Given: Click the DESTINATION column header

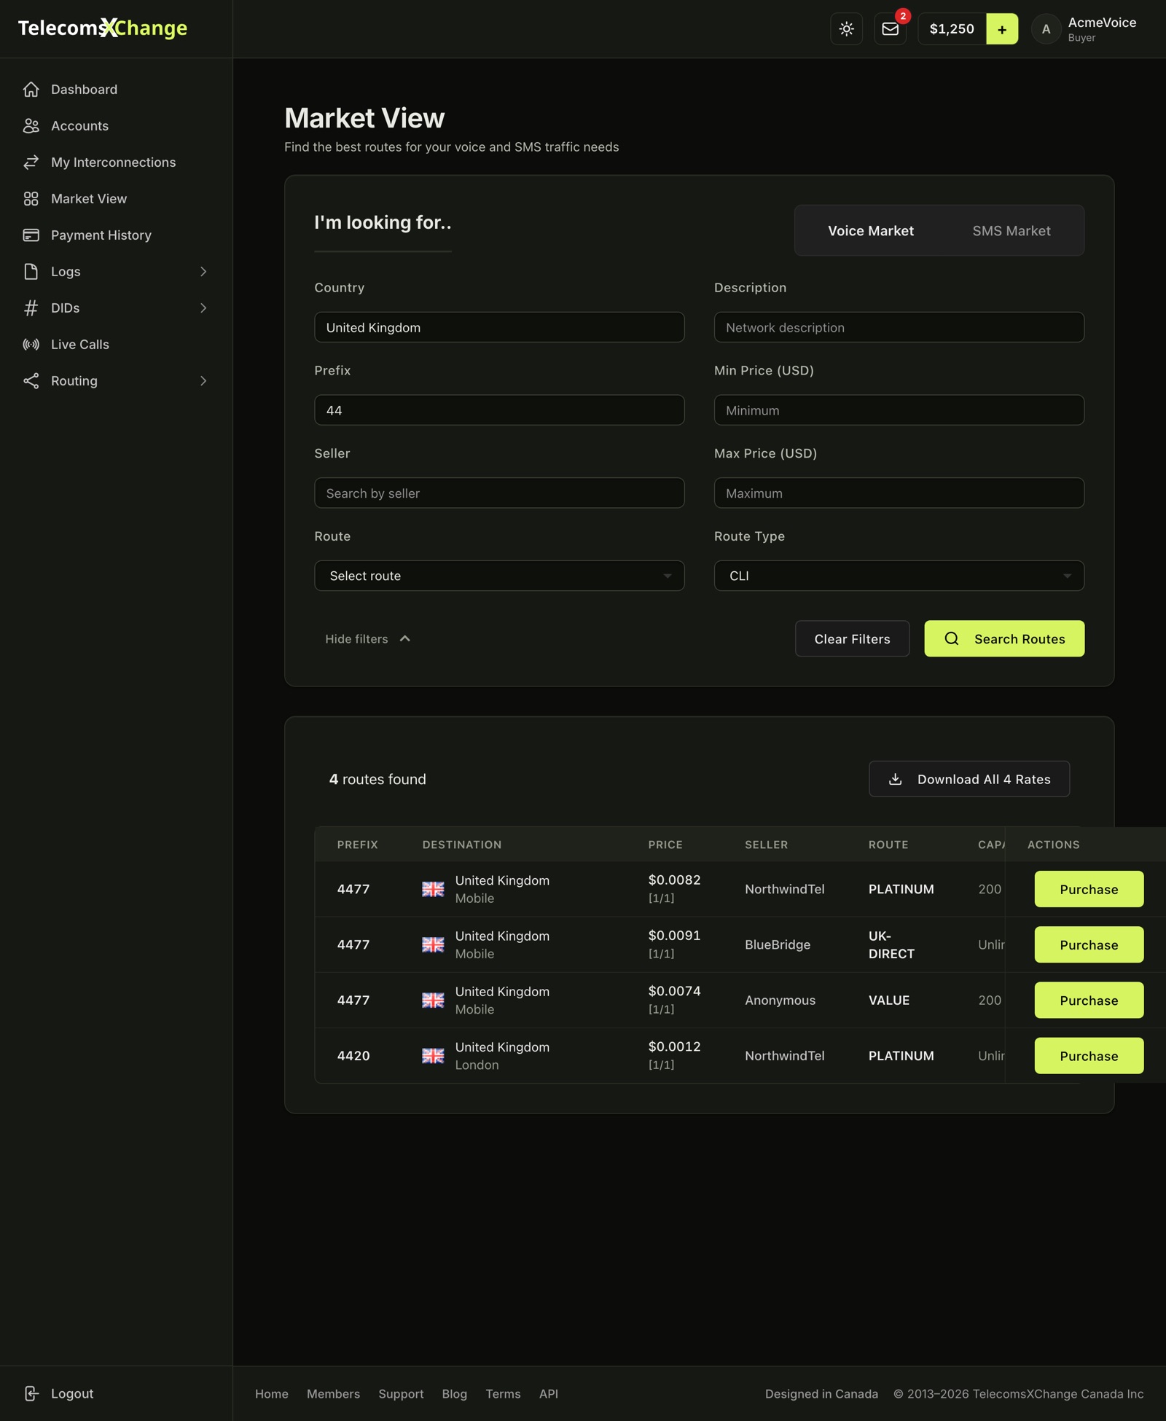Looking at the screenshot, I should tap(462, 845).
